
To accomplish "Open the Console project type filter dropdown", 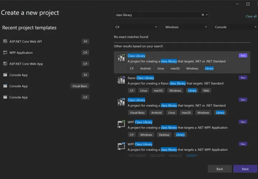I will click(x=235, y=27).
